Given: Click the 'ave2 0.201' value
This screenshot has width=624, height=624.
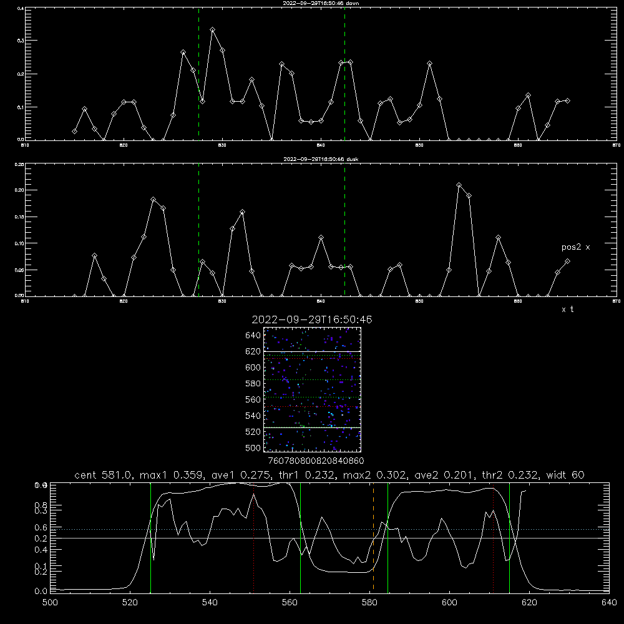Looking at the screenshot, I should click(444, 475).
